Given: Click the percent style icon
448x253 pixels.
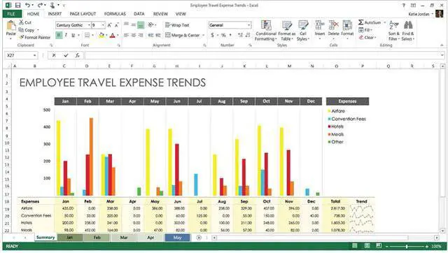Looking at the screenshot, I should pos(223,35).
